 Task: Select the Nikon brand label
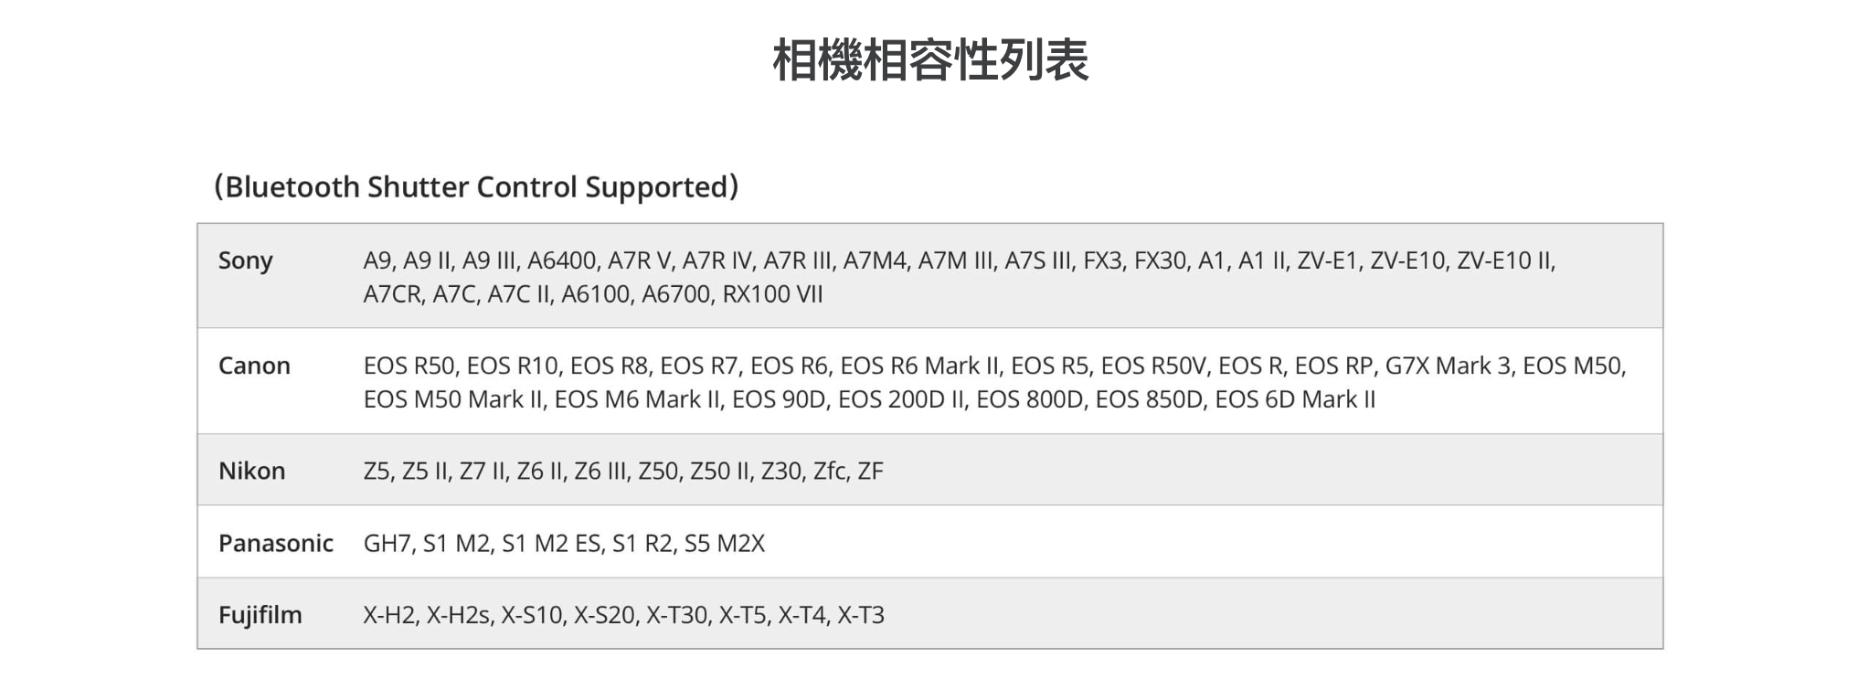click(x=251, y=471)
